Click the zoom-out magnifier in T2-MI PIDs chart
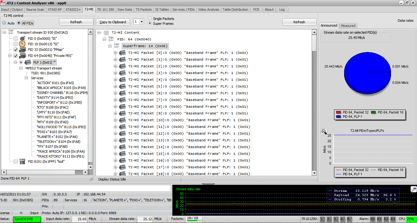This screenshot has width=417, height=223. coord(324,132)
